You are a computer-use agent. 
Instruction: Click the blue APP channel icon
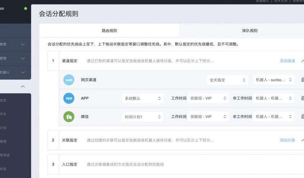pos(69,98)
